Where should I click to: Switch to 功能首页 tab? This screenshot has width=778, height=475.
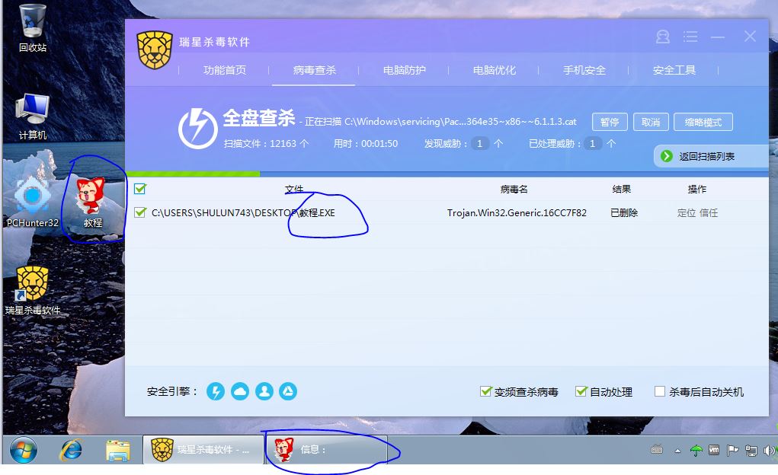pyautogui.click(x=224, y=70)
